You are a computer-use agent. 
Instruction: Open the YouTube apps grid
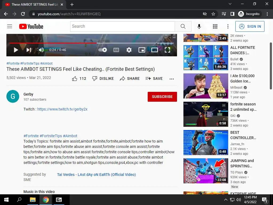pos(215,26)
